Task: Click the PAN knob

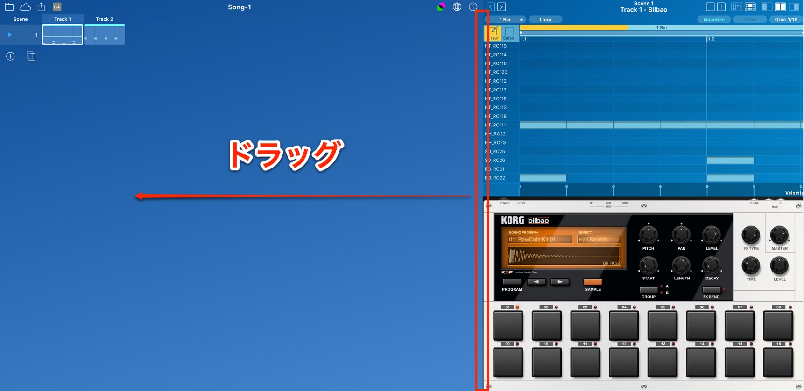Action: coord(681,235)
